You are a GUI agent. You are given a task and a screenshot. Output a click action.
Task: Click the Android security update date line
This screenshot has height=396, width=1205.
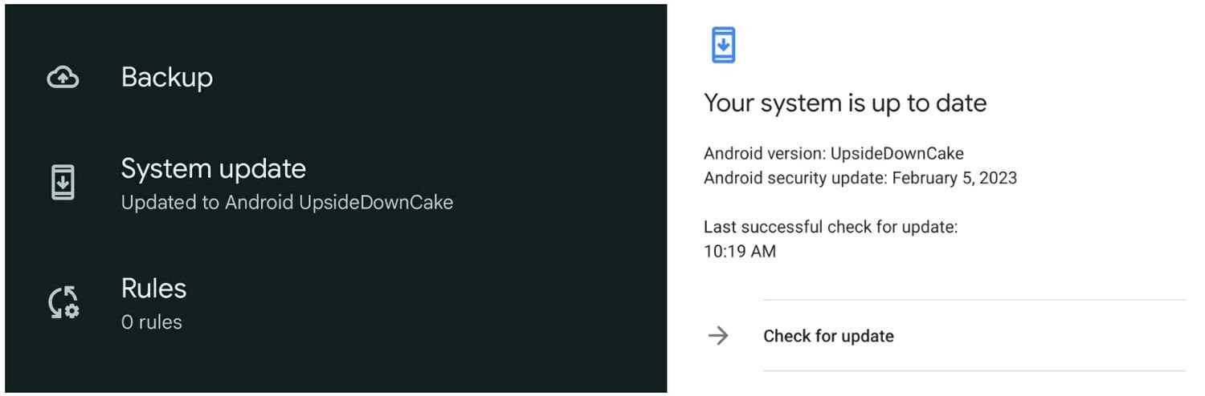(x=860, y=178)
